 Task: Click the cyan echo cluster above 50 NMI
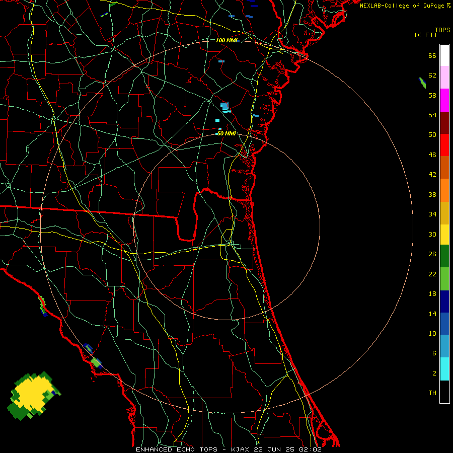coord(225,108)
